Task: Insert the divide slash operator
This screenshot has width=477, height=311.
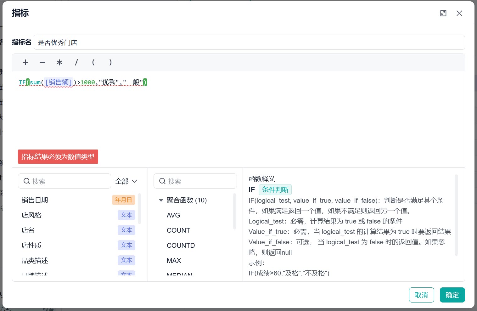Action: (76, 62)
